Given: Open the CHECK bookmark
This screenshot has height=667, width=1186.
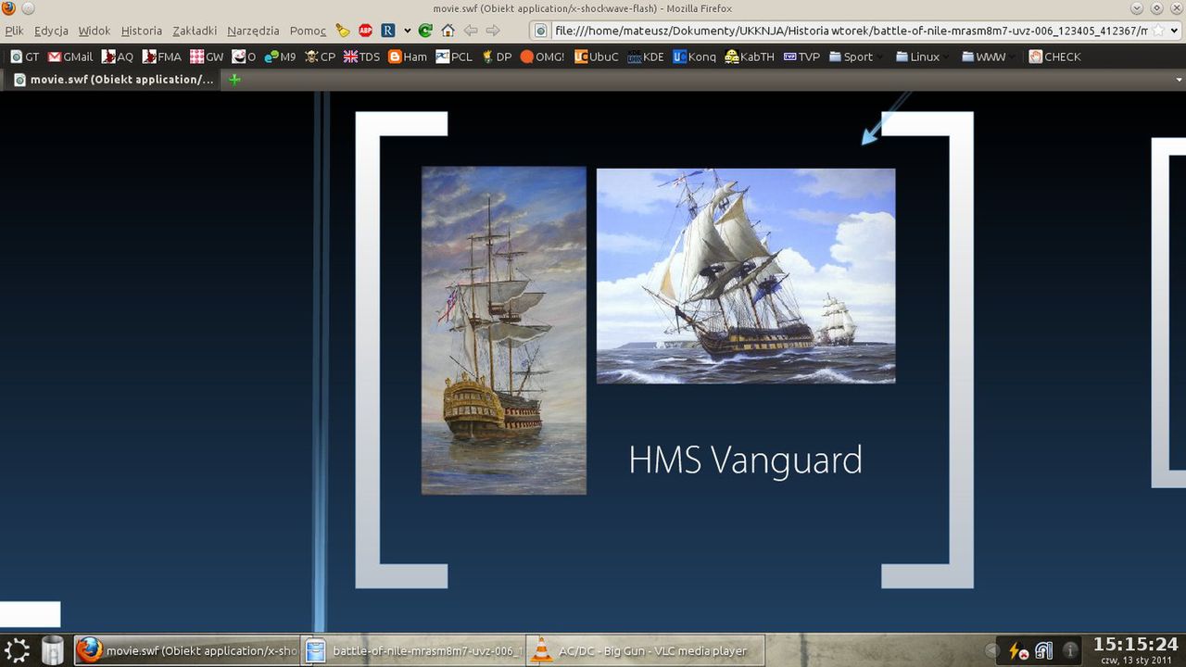Looking at the screenshot, I should point(1054,57).
